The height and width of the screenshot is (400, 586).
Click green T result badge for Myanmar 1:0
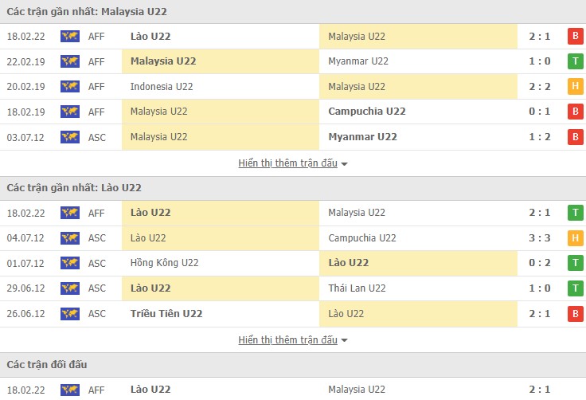574,61
